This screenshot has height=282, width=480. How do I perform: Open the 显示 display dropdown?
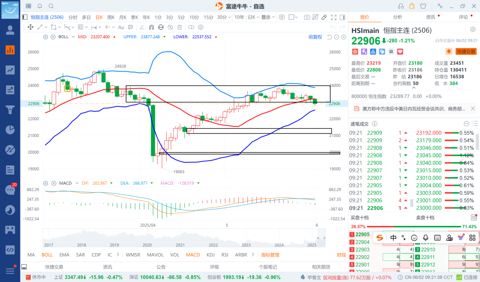point(268,17)
